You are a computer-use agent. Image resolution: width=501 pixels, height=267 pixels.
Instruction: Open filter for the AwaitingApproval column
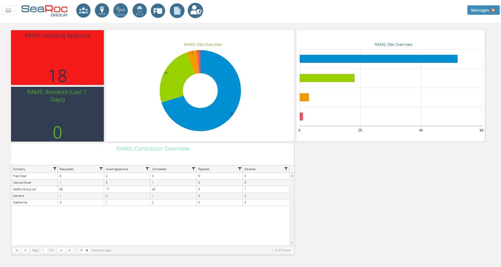[x=147, y=169]
